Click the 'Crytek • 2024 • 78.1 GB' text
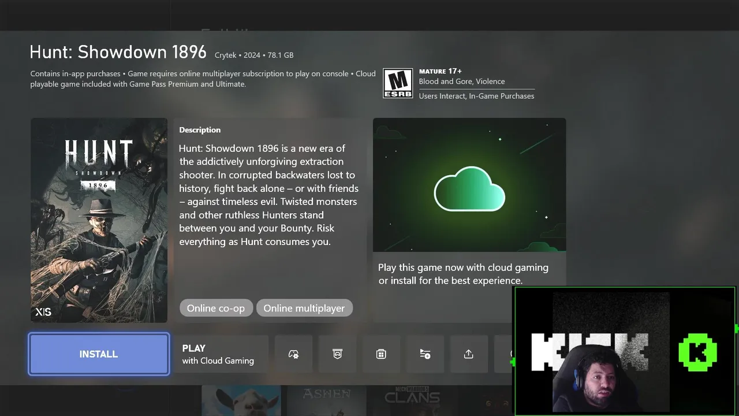 click(254, 55)
